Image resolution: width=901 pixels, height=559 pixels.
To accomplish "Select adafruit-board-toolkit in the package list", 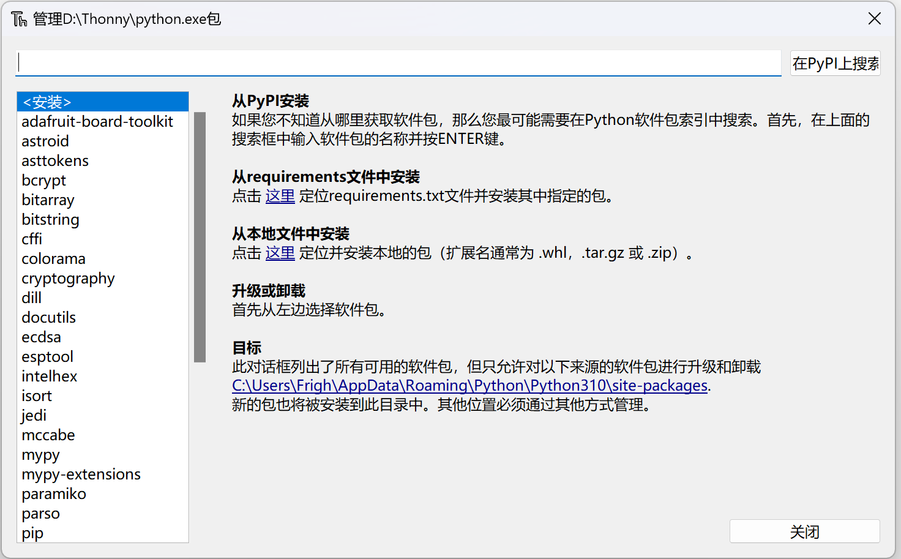I will (97, 121).
